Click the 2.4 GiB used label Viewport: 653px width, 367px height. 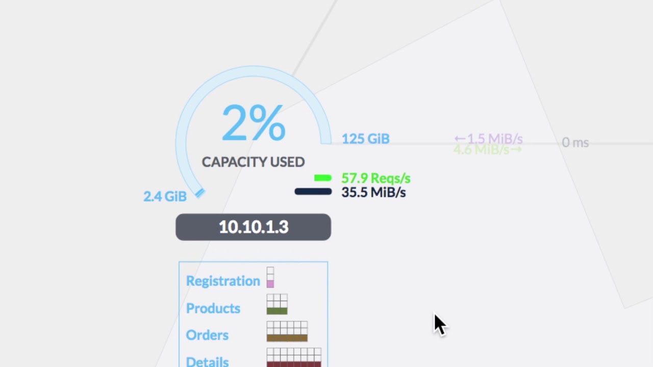pyautogui.click(x=165, y=196)
